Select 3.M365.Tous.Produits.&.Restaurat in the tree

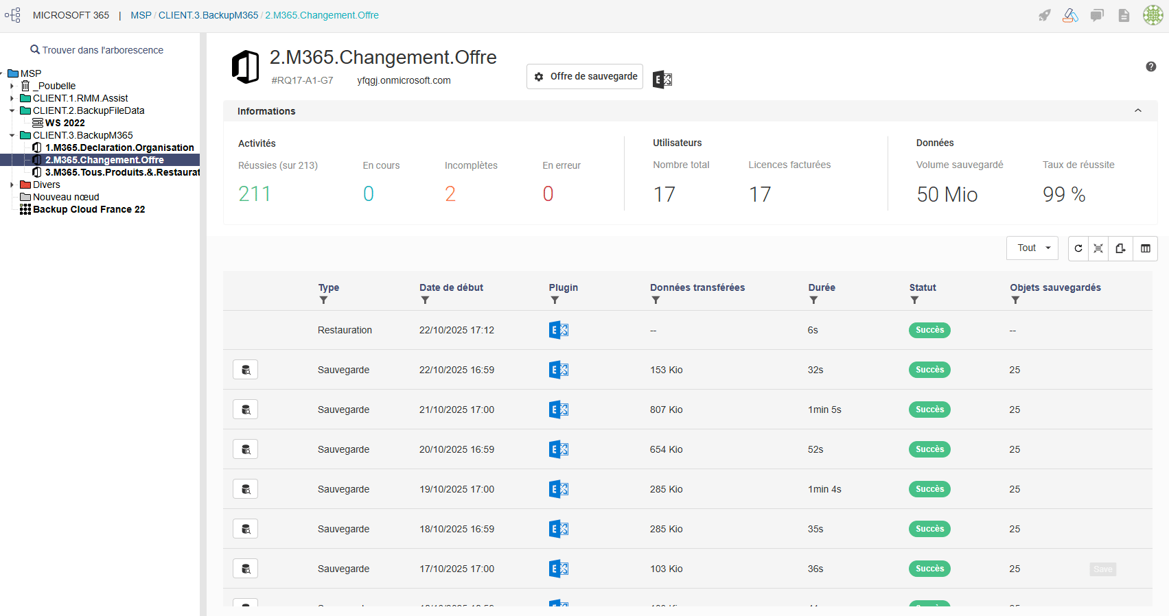(122, 172)
